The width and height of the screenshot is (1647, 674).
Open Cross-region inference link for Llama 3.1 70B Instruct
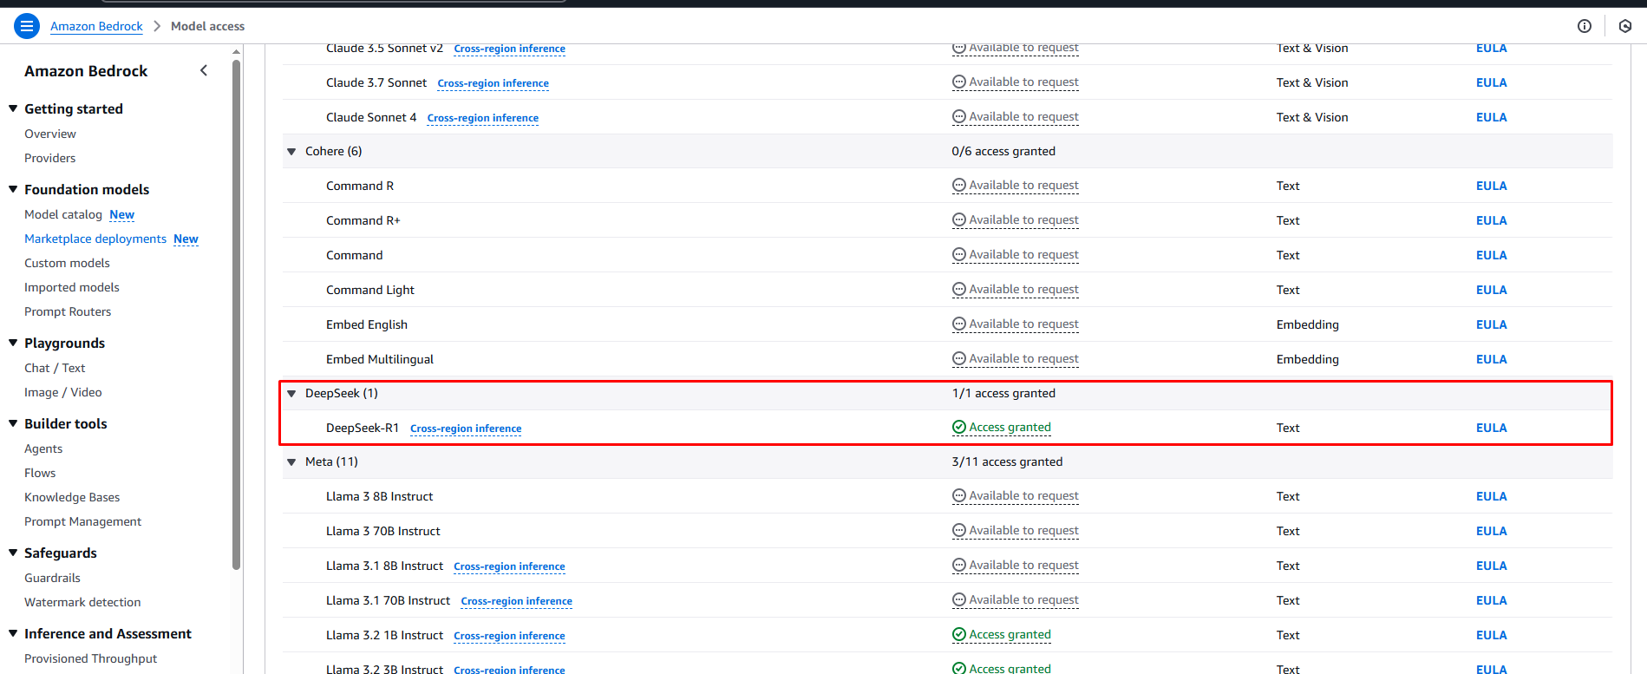[x=517, y=601]
